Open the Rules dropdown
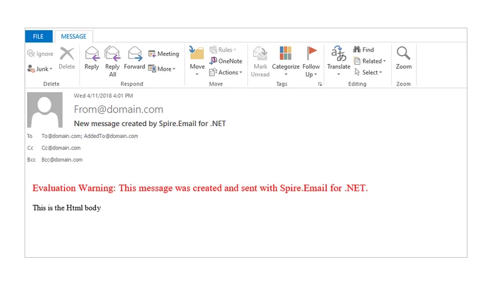Image resolution: width=492 pixels, height=283 pixels. coord(223,50)
